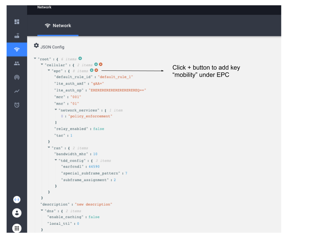
Task: Collapse the dns node in JSON tree
Action: click(42, 211)
